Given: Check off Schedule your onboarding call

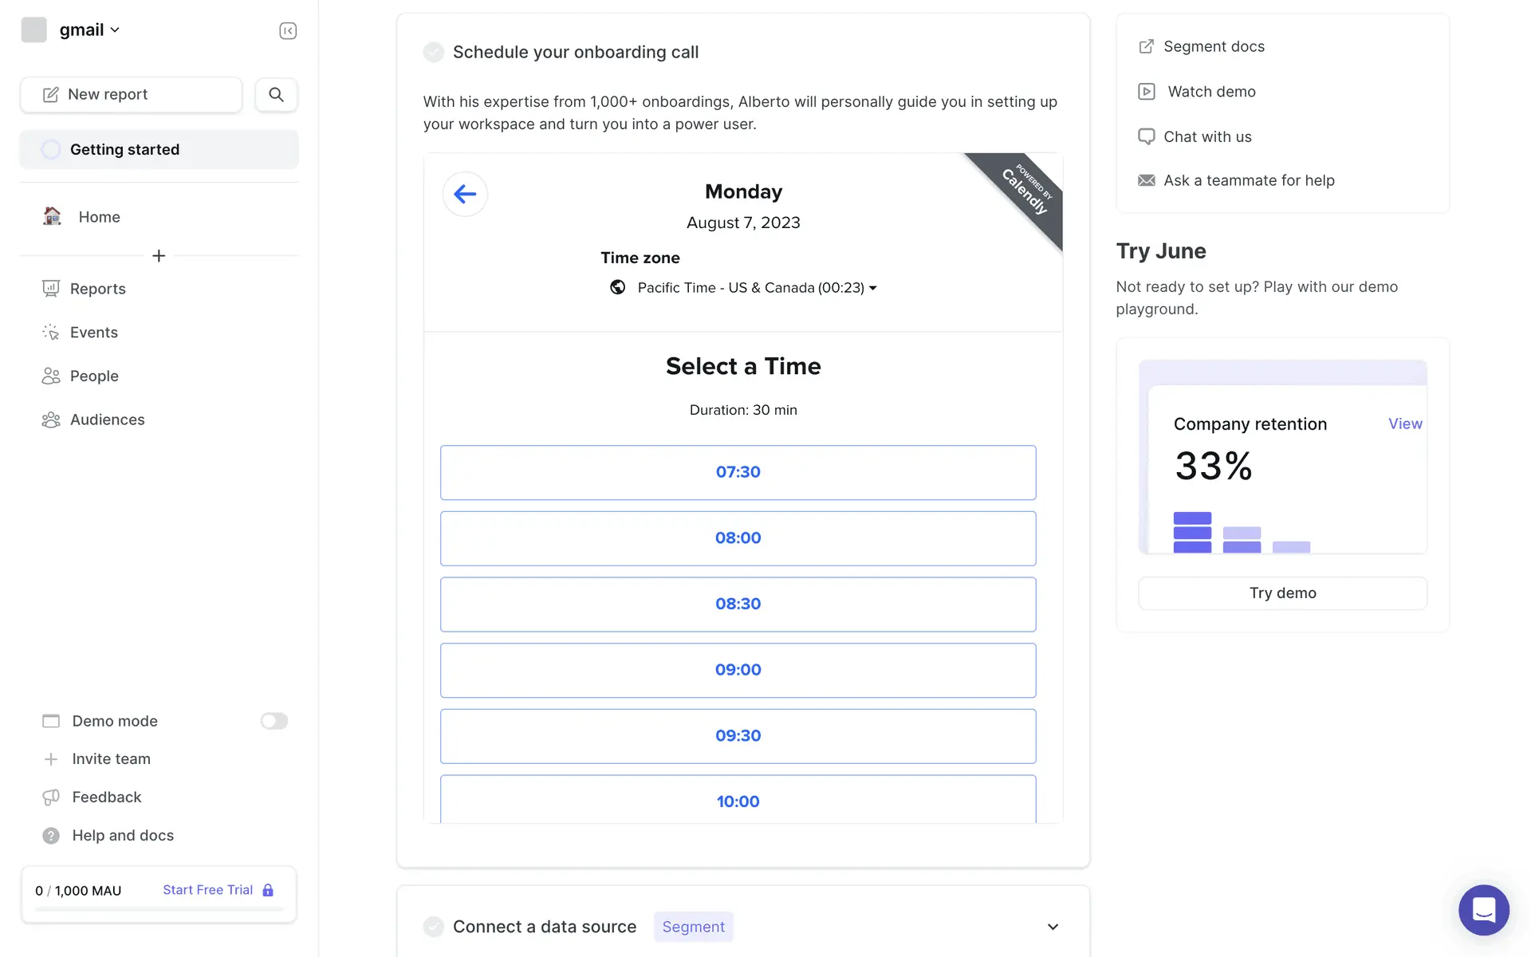Looking at the screenshot, I should (x=434, y=53).
